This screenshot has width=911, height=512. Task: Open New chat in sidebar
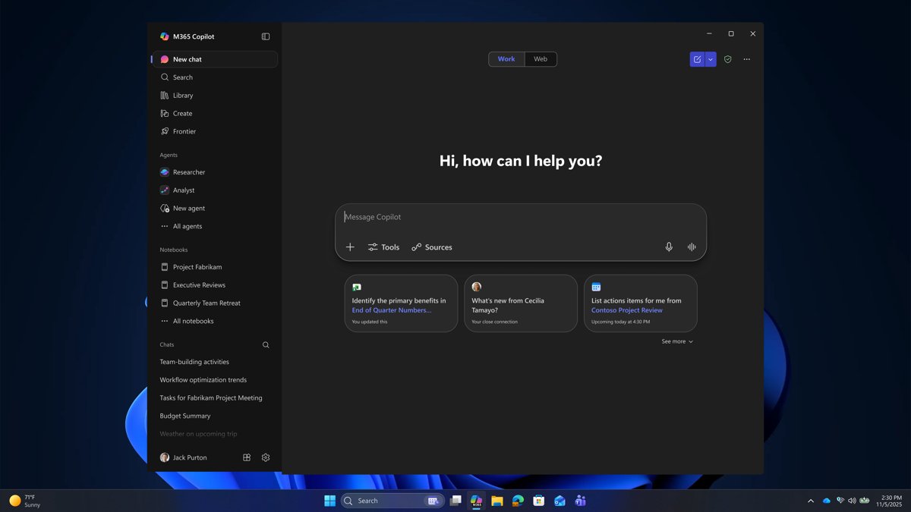(215, 59)
